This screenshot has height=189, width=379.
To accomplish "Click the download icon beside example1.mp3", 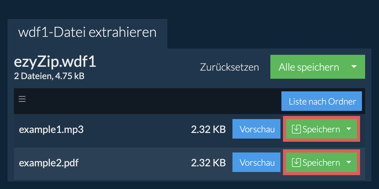I will (296, 129).
